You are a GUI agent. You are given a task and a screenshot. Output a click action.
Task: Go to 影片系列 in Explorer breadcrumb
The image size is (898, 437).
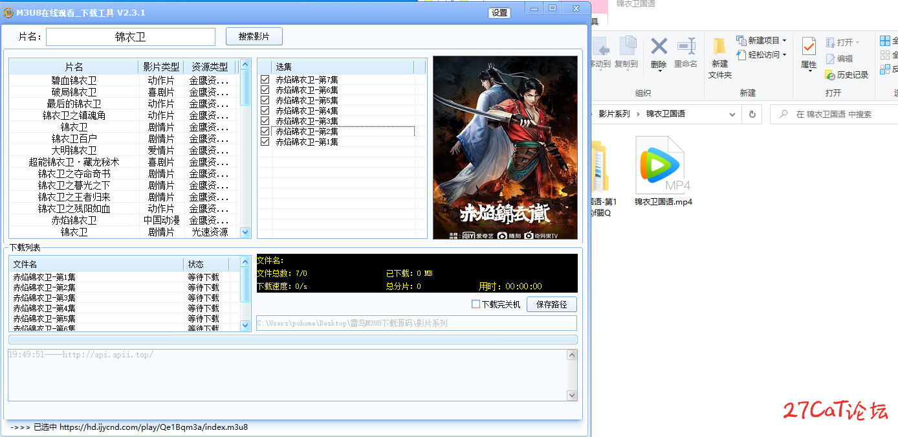coord(614,114)
